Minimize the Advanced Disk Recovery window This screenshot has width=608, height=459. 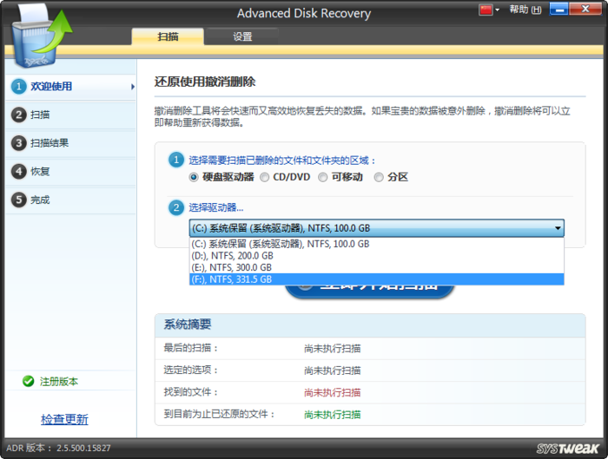click(559, 10)
